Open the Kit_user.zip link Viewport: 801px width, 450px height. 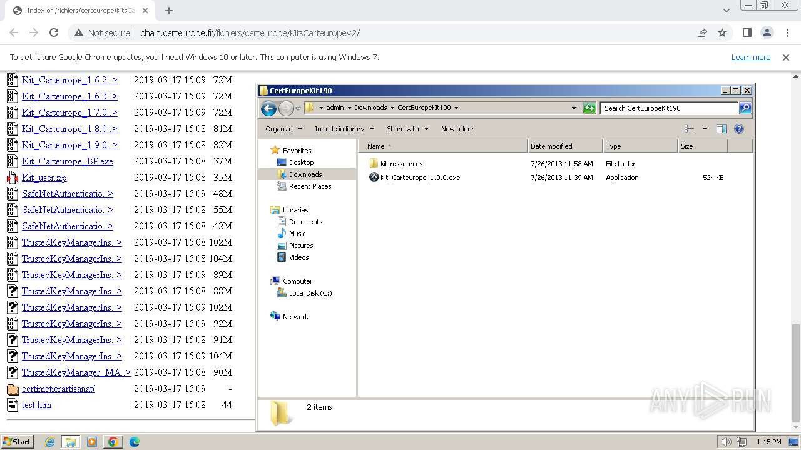coord(44,177)
